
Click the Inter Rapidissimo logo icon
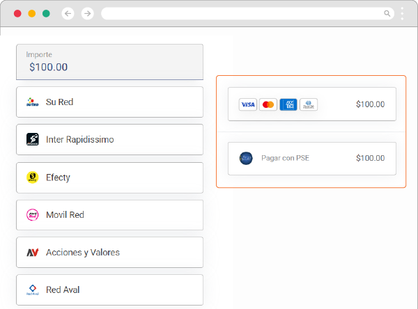point(32,139)
